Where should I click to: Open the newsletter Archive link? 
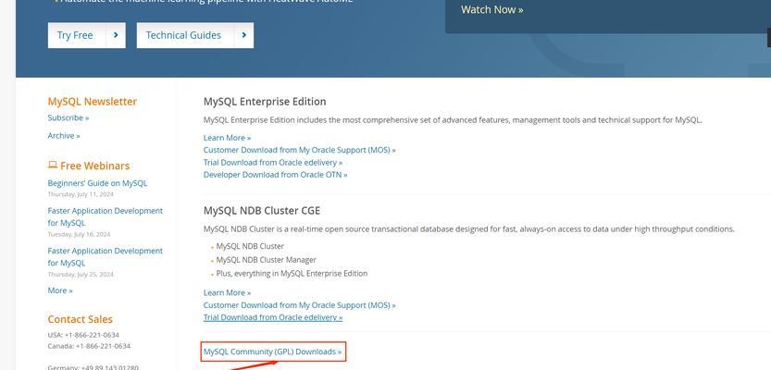click(x=64, y=136)
